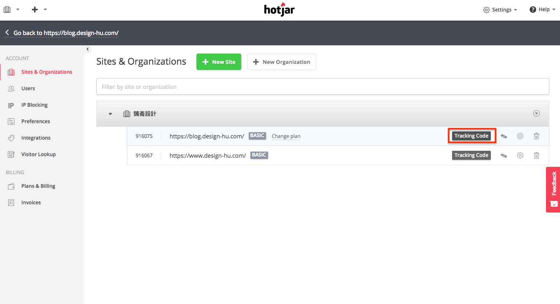Collapse the sidebar with the arrow toggle
Viewport: 560px width, 304px height.
pyautogui.click(x=88, y=49)
